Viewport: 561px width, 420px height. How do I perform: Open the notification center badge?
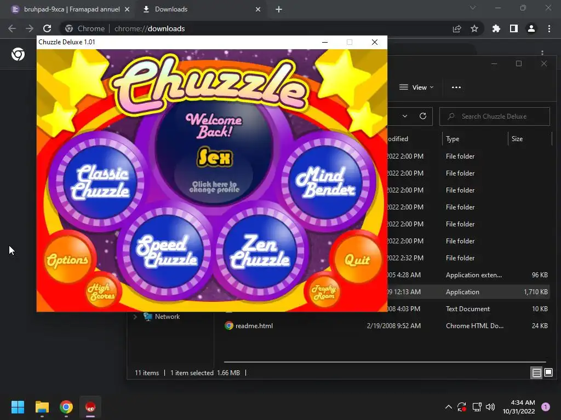pos(546,407)
